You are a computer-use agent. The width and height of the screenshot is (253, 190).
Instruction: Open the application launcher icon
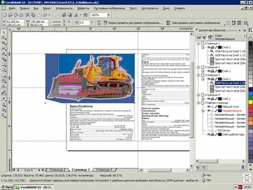76,15
